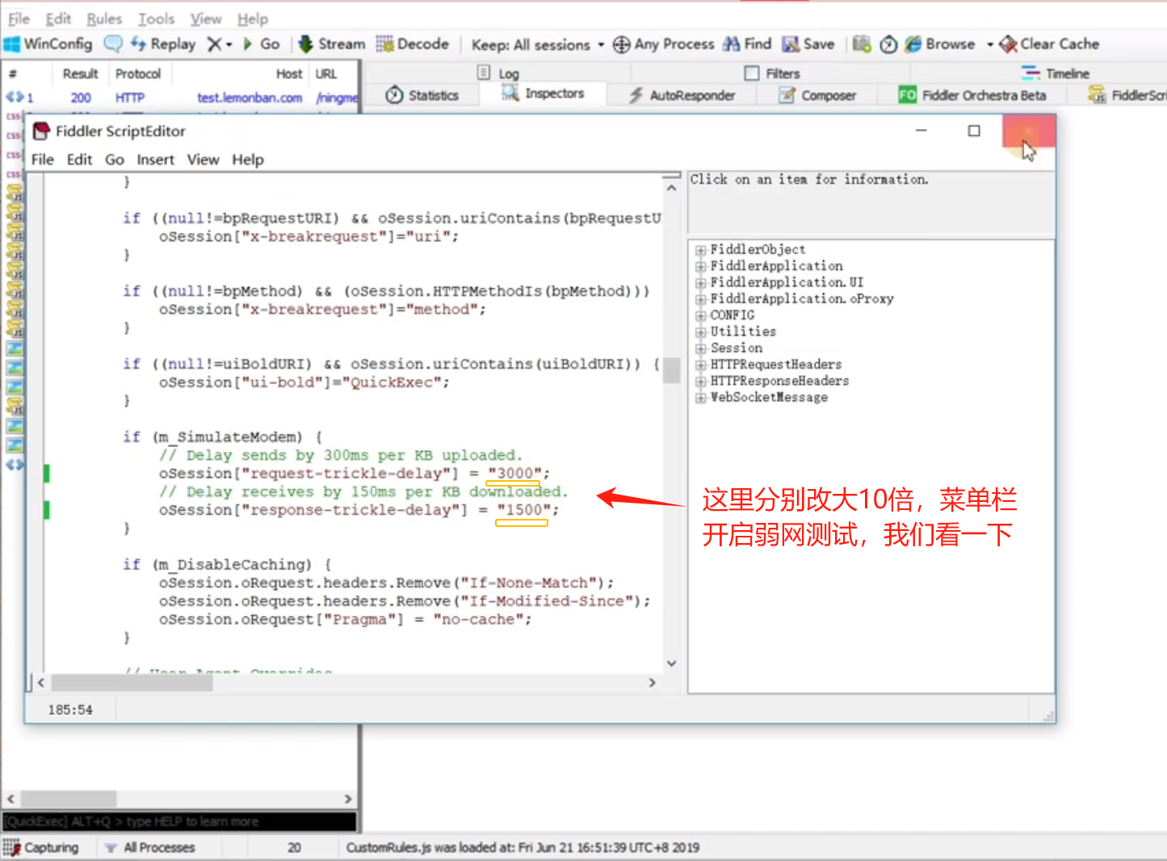
Task: Open Find sessions binoculars tool
Action: pos(747,44)
